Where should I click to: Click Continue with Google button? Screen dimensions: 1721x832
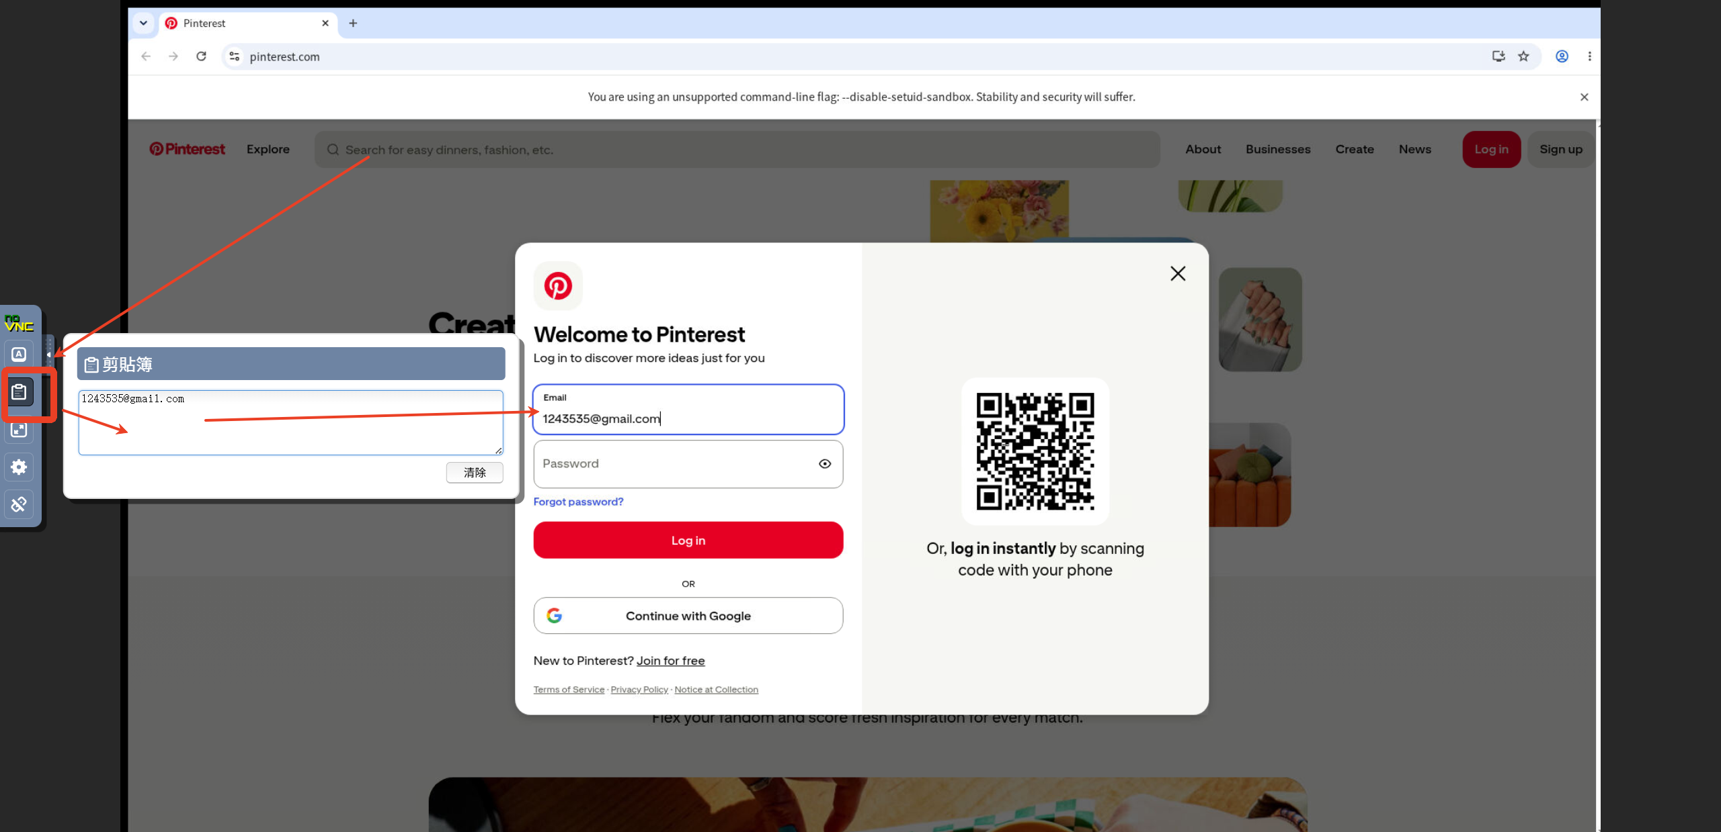[688, 616]
